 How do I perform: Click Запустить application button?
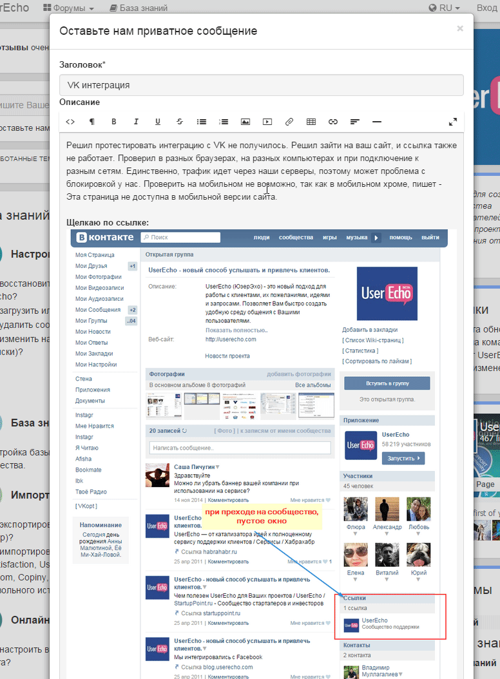pos(403,458)
